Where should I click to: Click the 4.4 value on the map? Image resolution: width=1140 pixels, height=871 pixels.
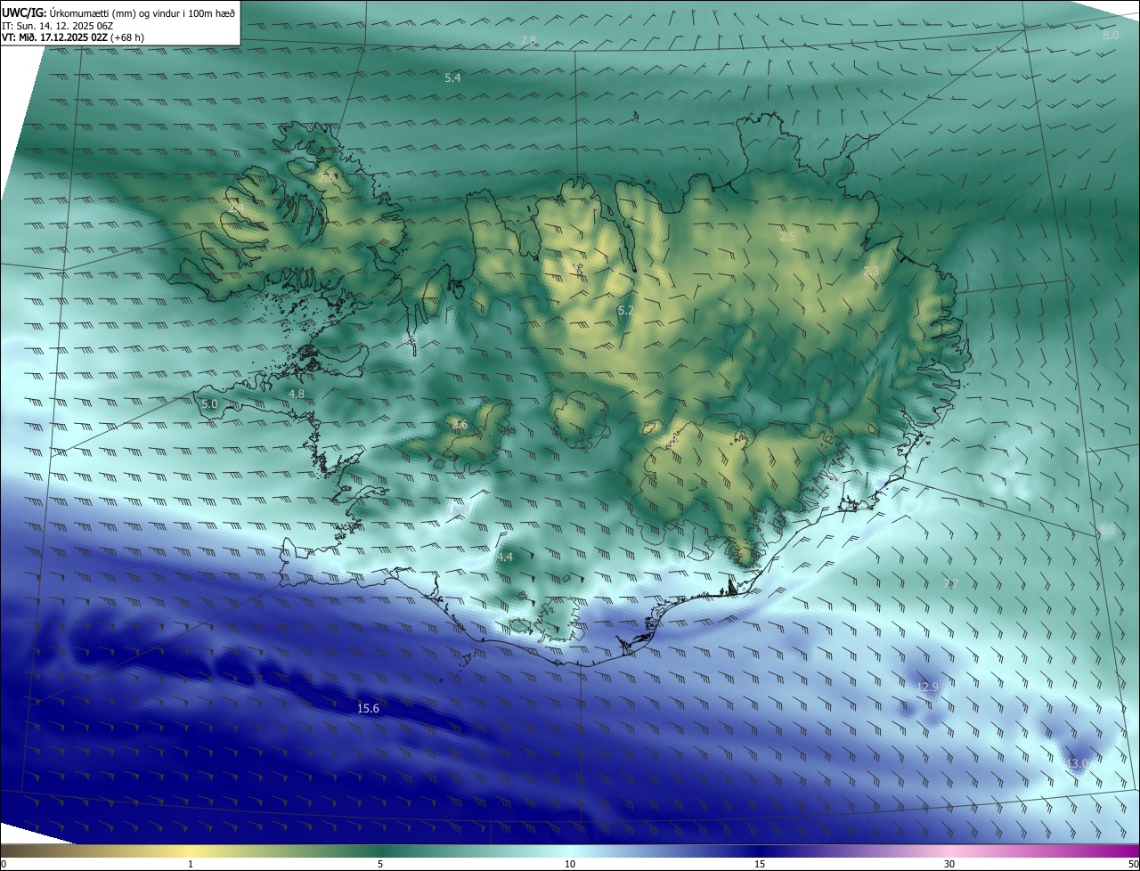coord(505,557)
